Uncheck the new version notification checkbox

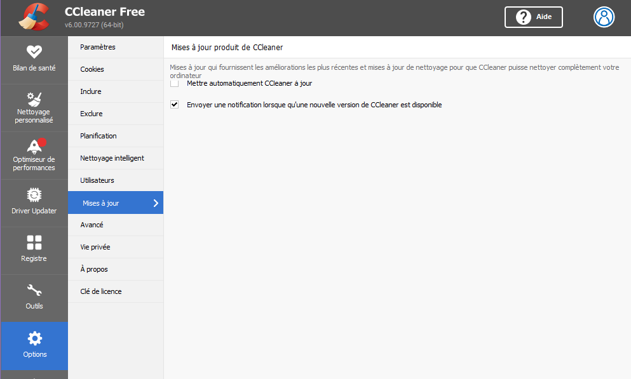174,105
